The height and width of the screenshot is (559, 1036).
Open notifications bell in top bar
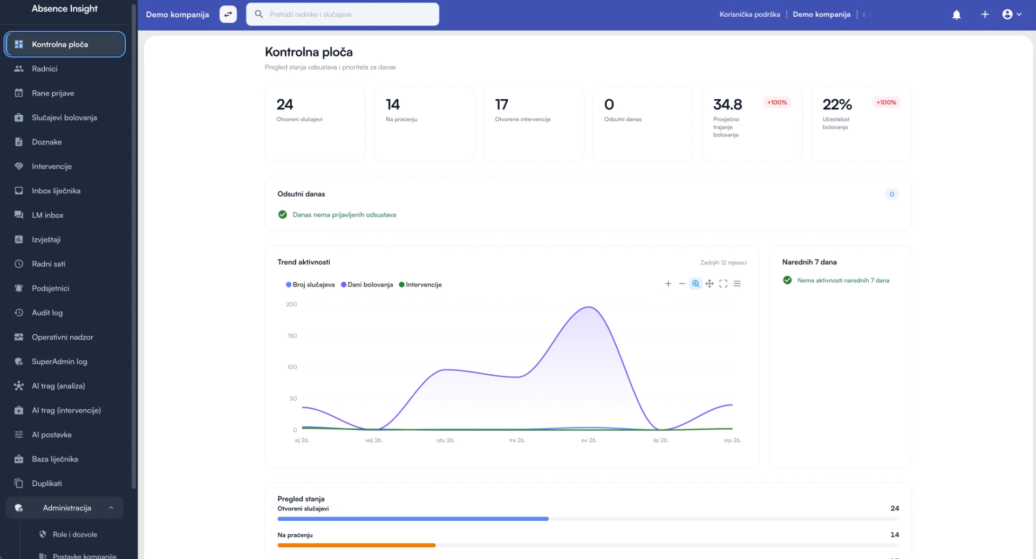pos(956,15)
